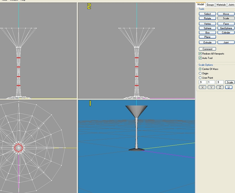Open the Comment button
The width and height of the screenshot is (235, 193).
207,49
